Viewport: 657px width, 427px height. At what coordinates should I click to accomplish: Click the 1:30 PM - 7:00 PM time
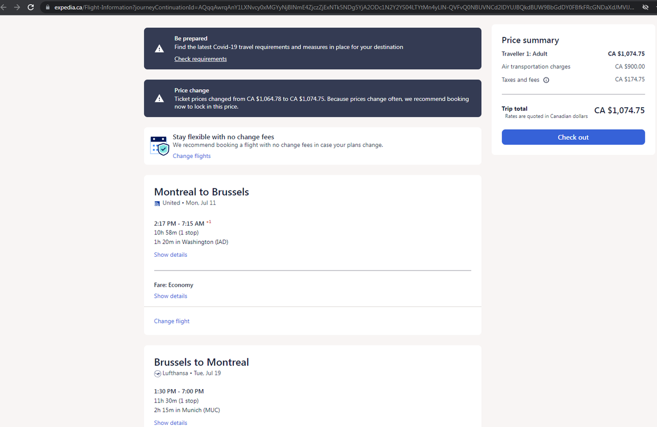click(x=179, y=391)
